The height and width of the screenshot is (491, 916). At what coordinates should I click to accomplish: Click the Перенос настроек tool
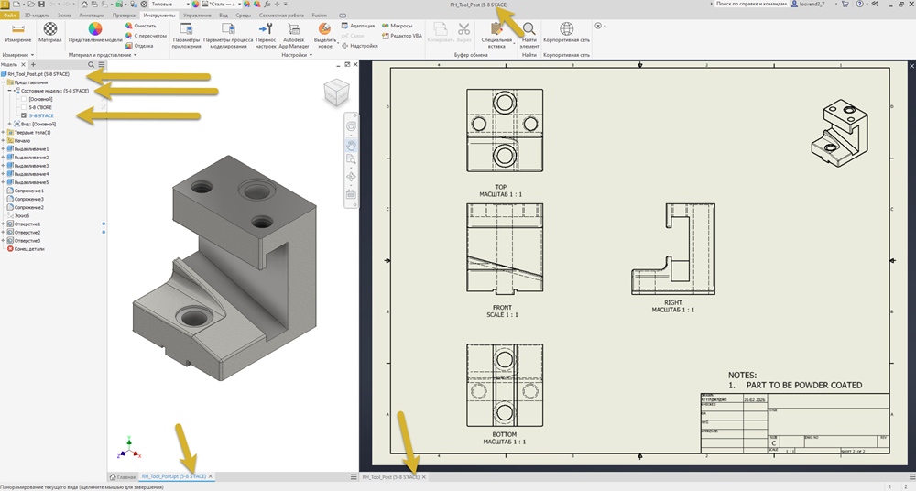click(266, 36)
